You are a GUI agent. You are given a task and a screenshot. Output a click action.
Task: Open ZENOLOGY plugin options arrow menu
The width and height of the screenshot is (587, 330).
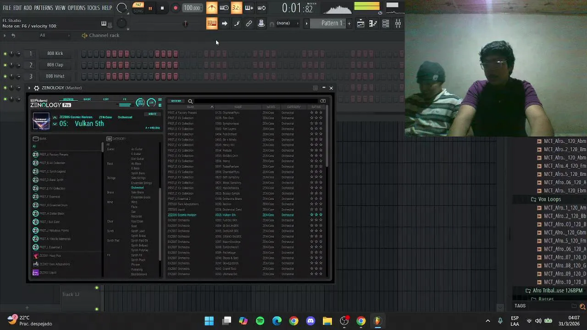point(29,88)
